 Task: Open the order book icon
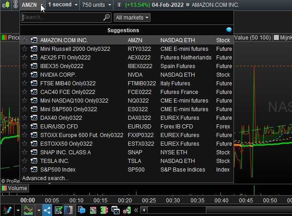(x=104, y=210)
